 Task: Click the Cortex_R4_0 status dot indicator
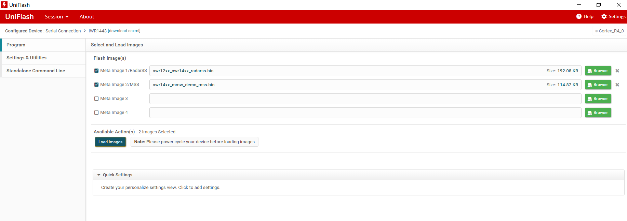pyautogui.click(x=597, y=31)
